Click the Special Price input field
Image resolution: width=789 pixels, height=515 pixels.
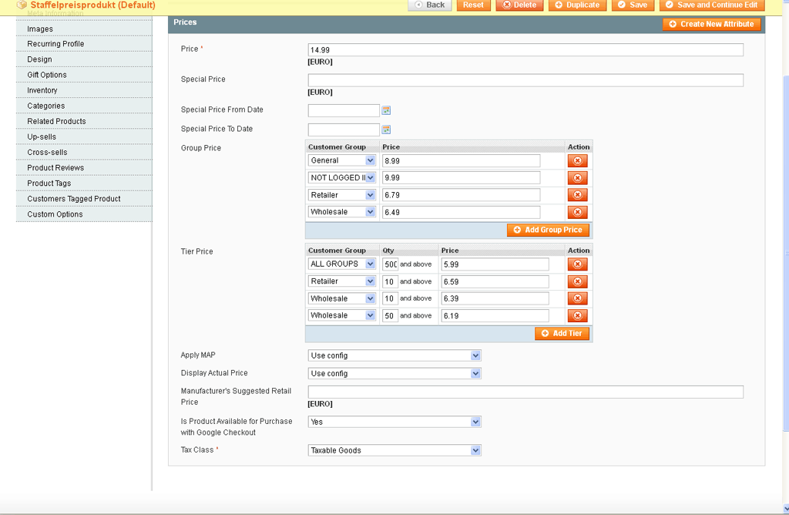[x=525, y=80]
